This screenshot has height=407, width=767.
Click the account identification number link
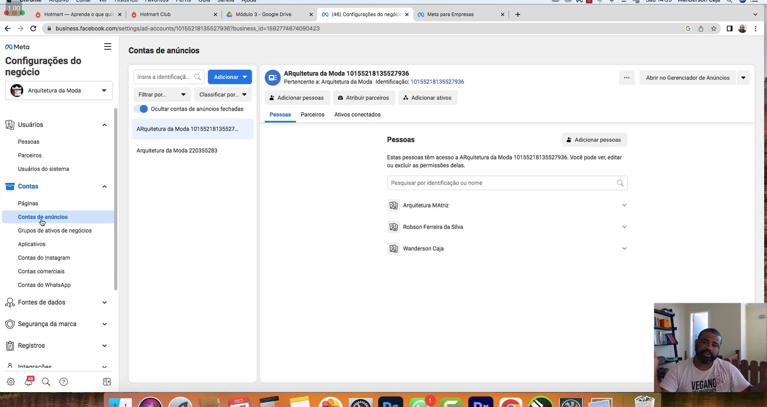437,82
